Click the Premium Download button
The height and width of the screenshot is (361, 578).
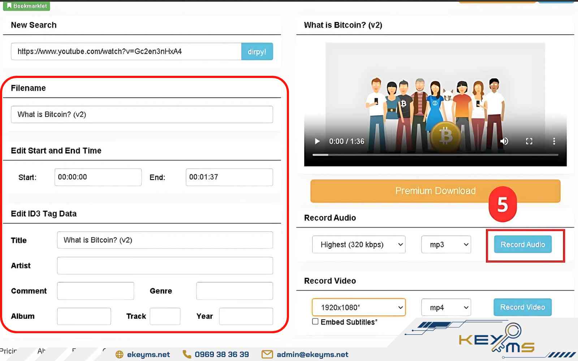435,191
